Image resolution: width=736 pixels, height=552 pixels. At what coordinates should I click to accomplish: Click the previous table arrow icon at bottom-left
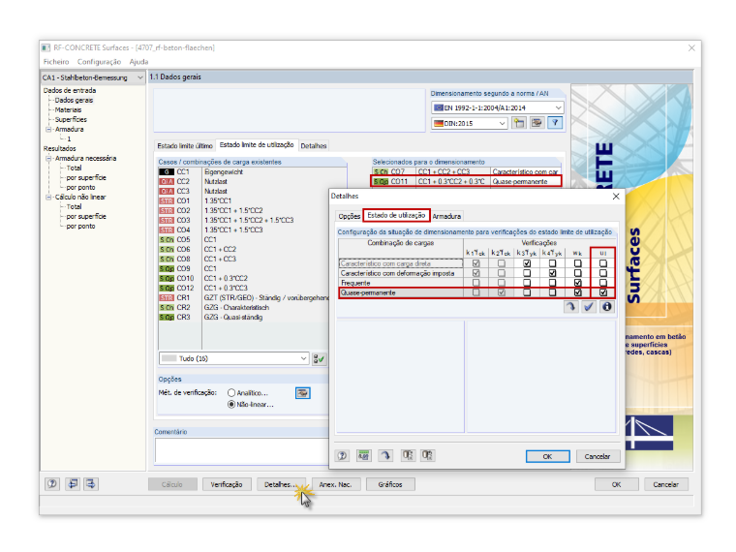(x=73, y=484)
